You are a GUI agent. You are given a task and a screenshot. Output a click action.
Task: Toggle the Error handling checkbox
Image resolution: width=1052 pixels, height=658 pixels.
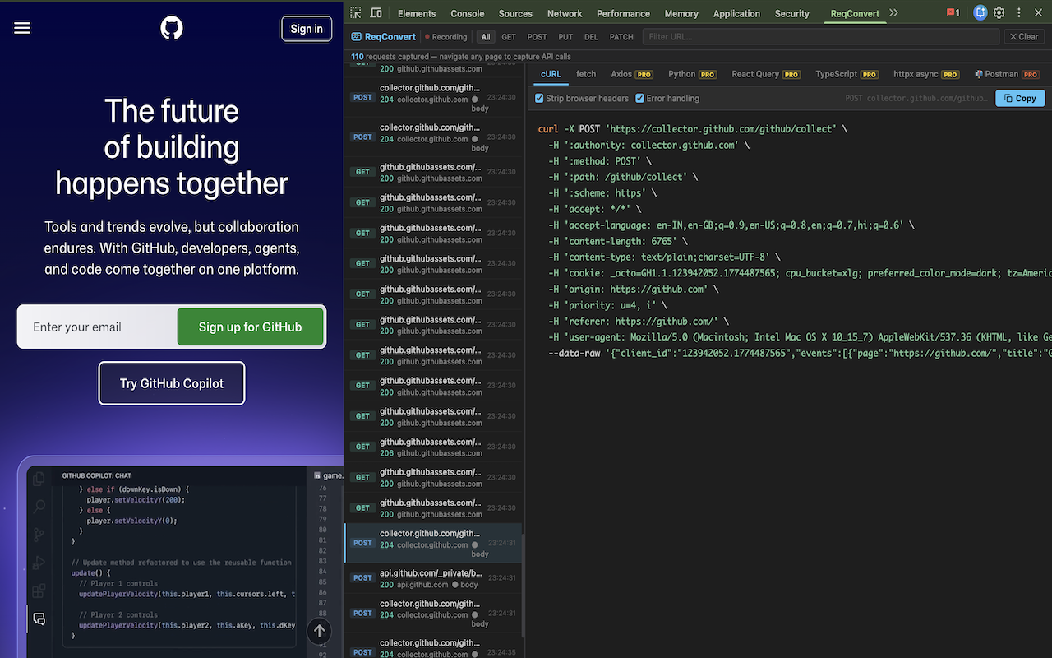coord(639,98)
